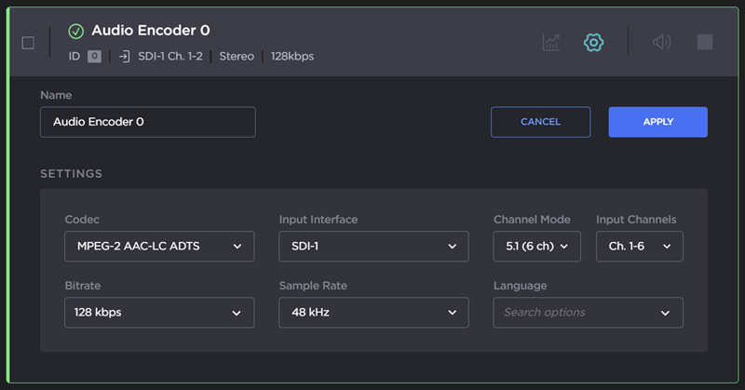745x390 pixels.
Task: Open the Channel Mode dropdown
Action: pos(536,247)
